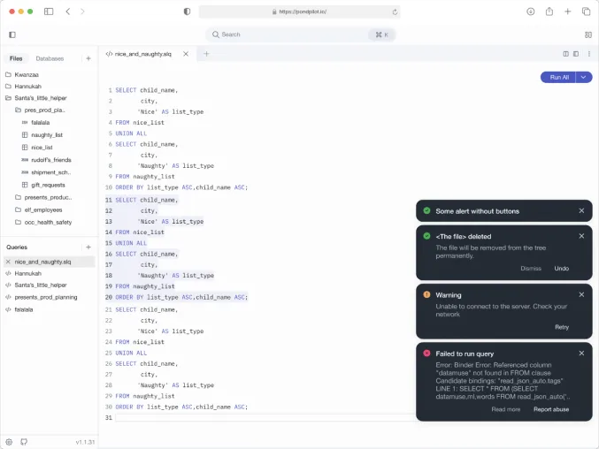
Task: Click version label v1.1.31
Action: [85, 442]
